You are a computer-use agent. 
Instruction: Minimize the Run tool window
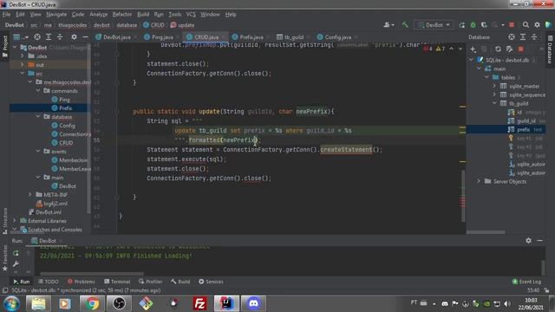(x=539, y=241)
